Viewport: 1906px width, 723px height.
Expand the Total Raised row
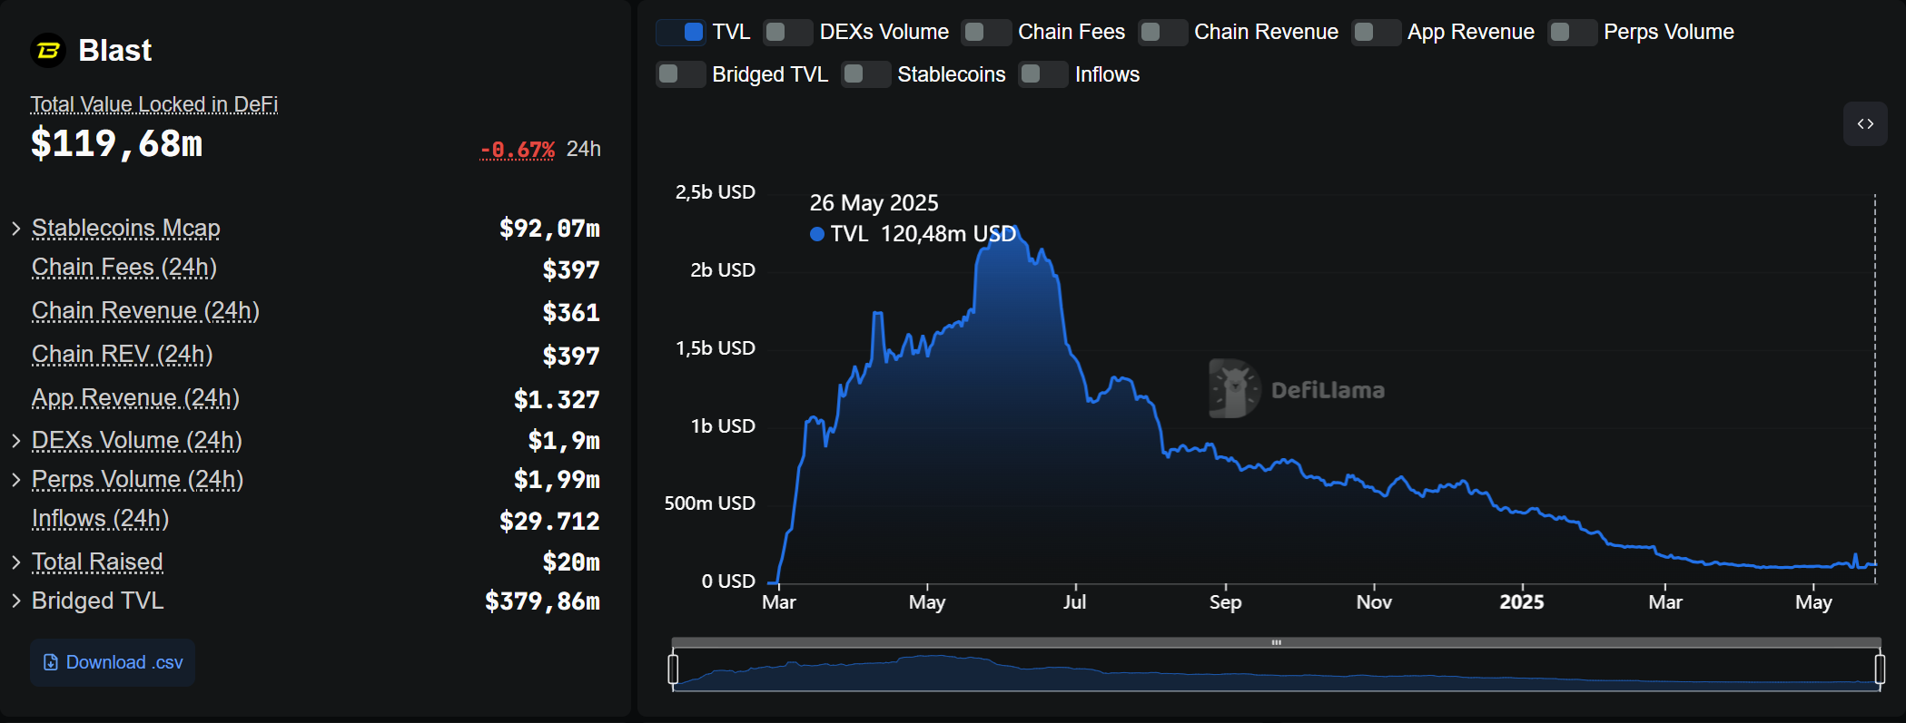[x=15, y=562]
